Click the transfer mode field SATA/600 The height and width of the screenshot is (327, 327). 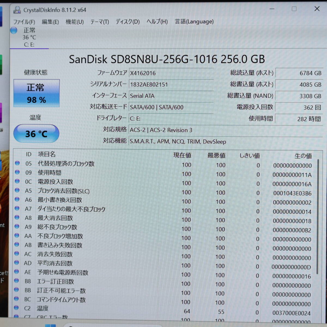(x=171, y=107)
